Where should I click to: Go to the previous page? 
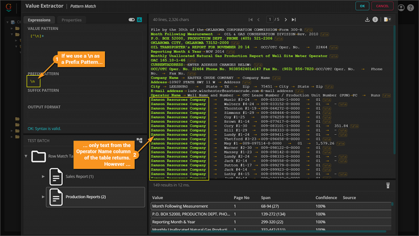259,20
